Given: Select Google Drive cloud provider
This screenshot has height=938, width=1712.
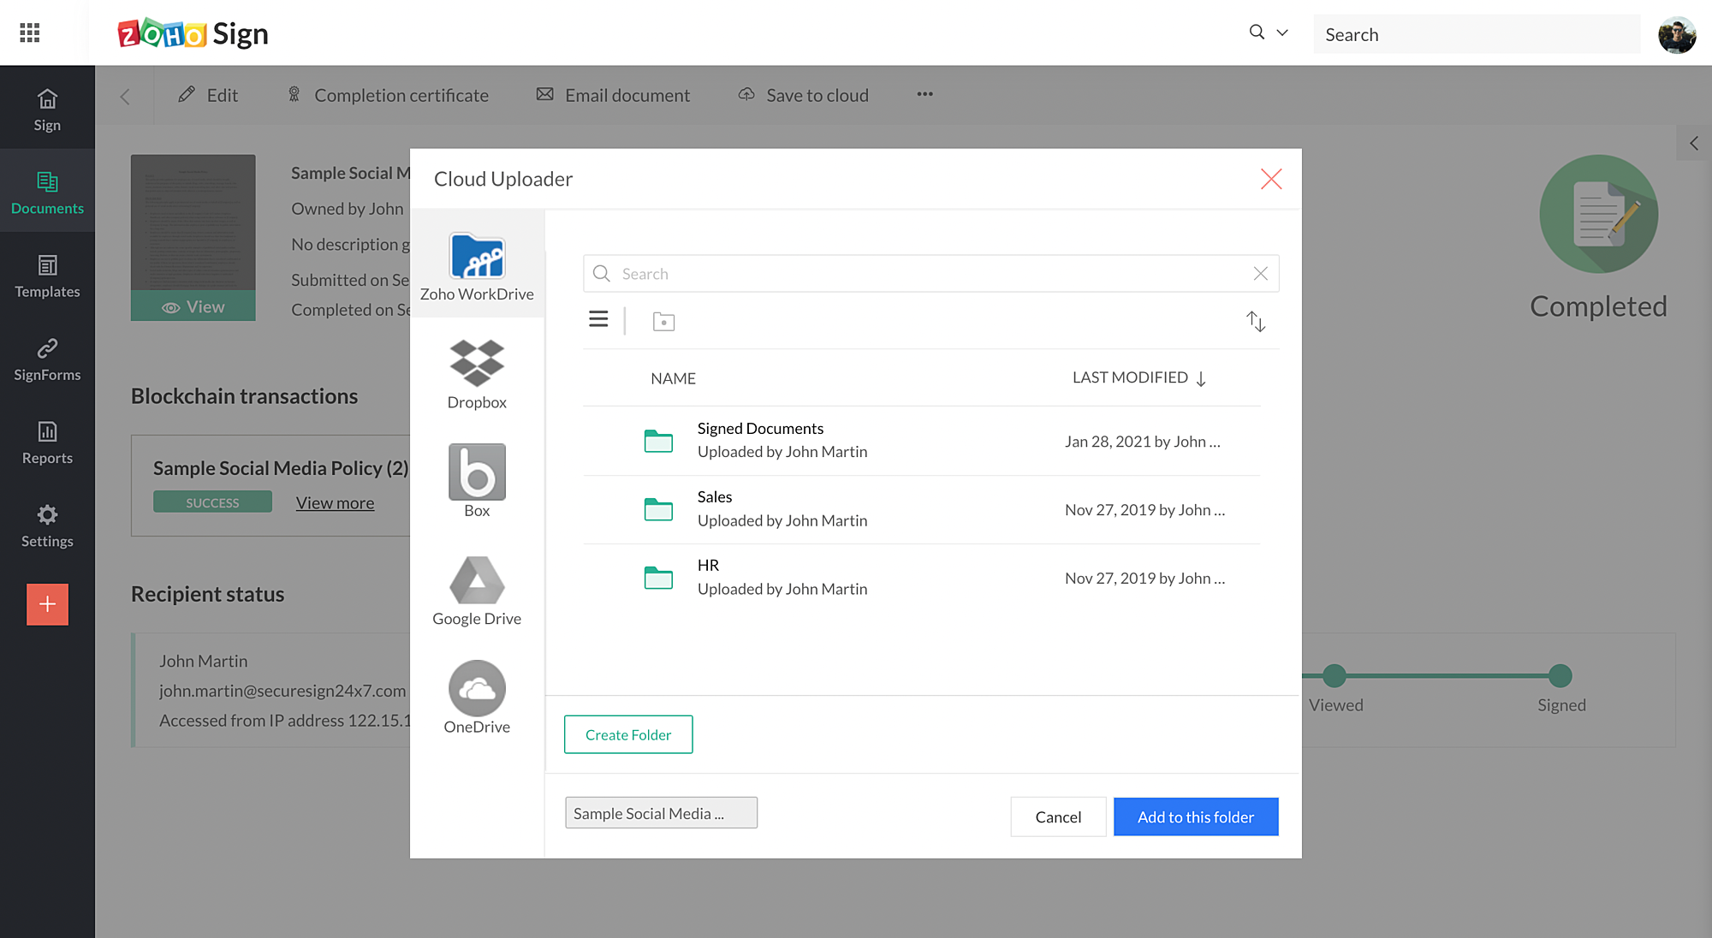Looking at the screenshot, I should point(477,591).
